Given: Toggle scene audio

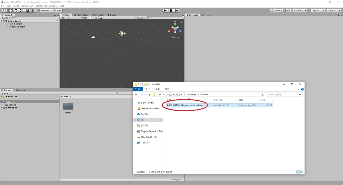Looking at the screenshot, I should point(96,18).
